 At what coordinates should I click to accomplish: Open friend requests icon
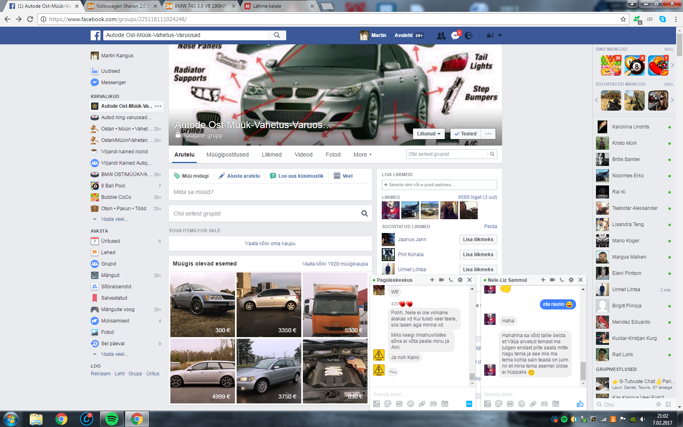441,36
